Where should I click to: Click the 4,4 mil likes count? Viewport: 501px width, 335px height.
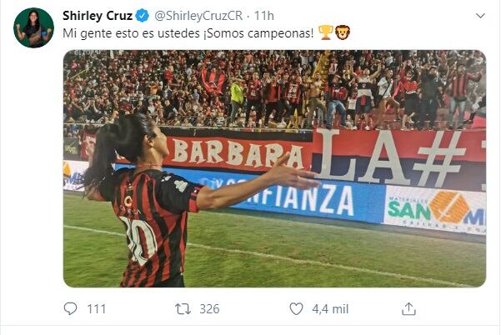point(330,309)
